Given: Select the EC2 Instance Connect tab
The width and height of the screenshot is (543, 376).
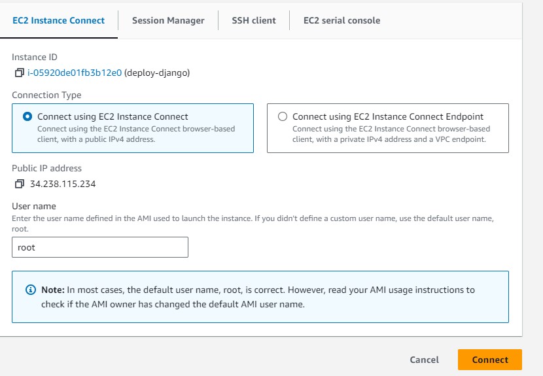Looking at the screenshot, I should (58, 20).
